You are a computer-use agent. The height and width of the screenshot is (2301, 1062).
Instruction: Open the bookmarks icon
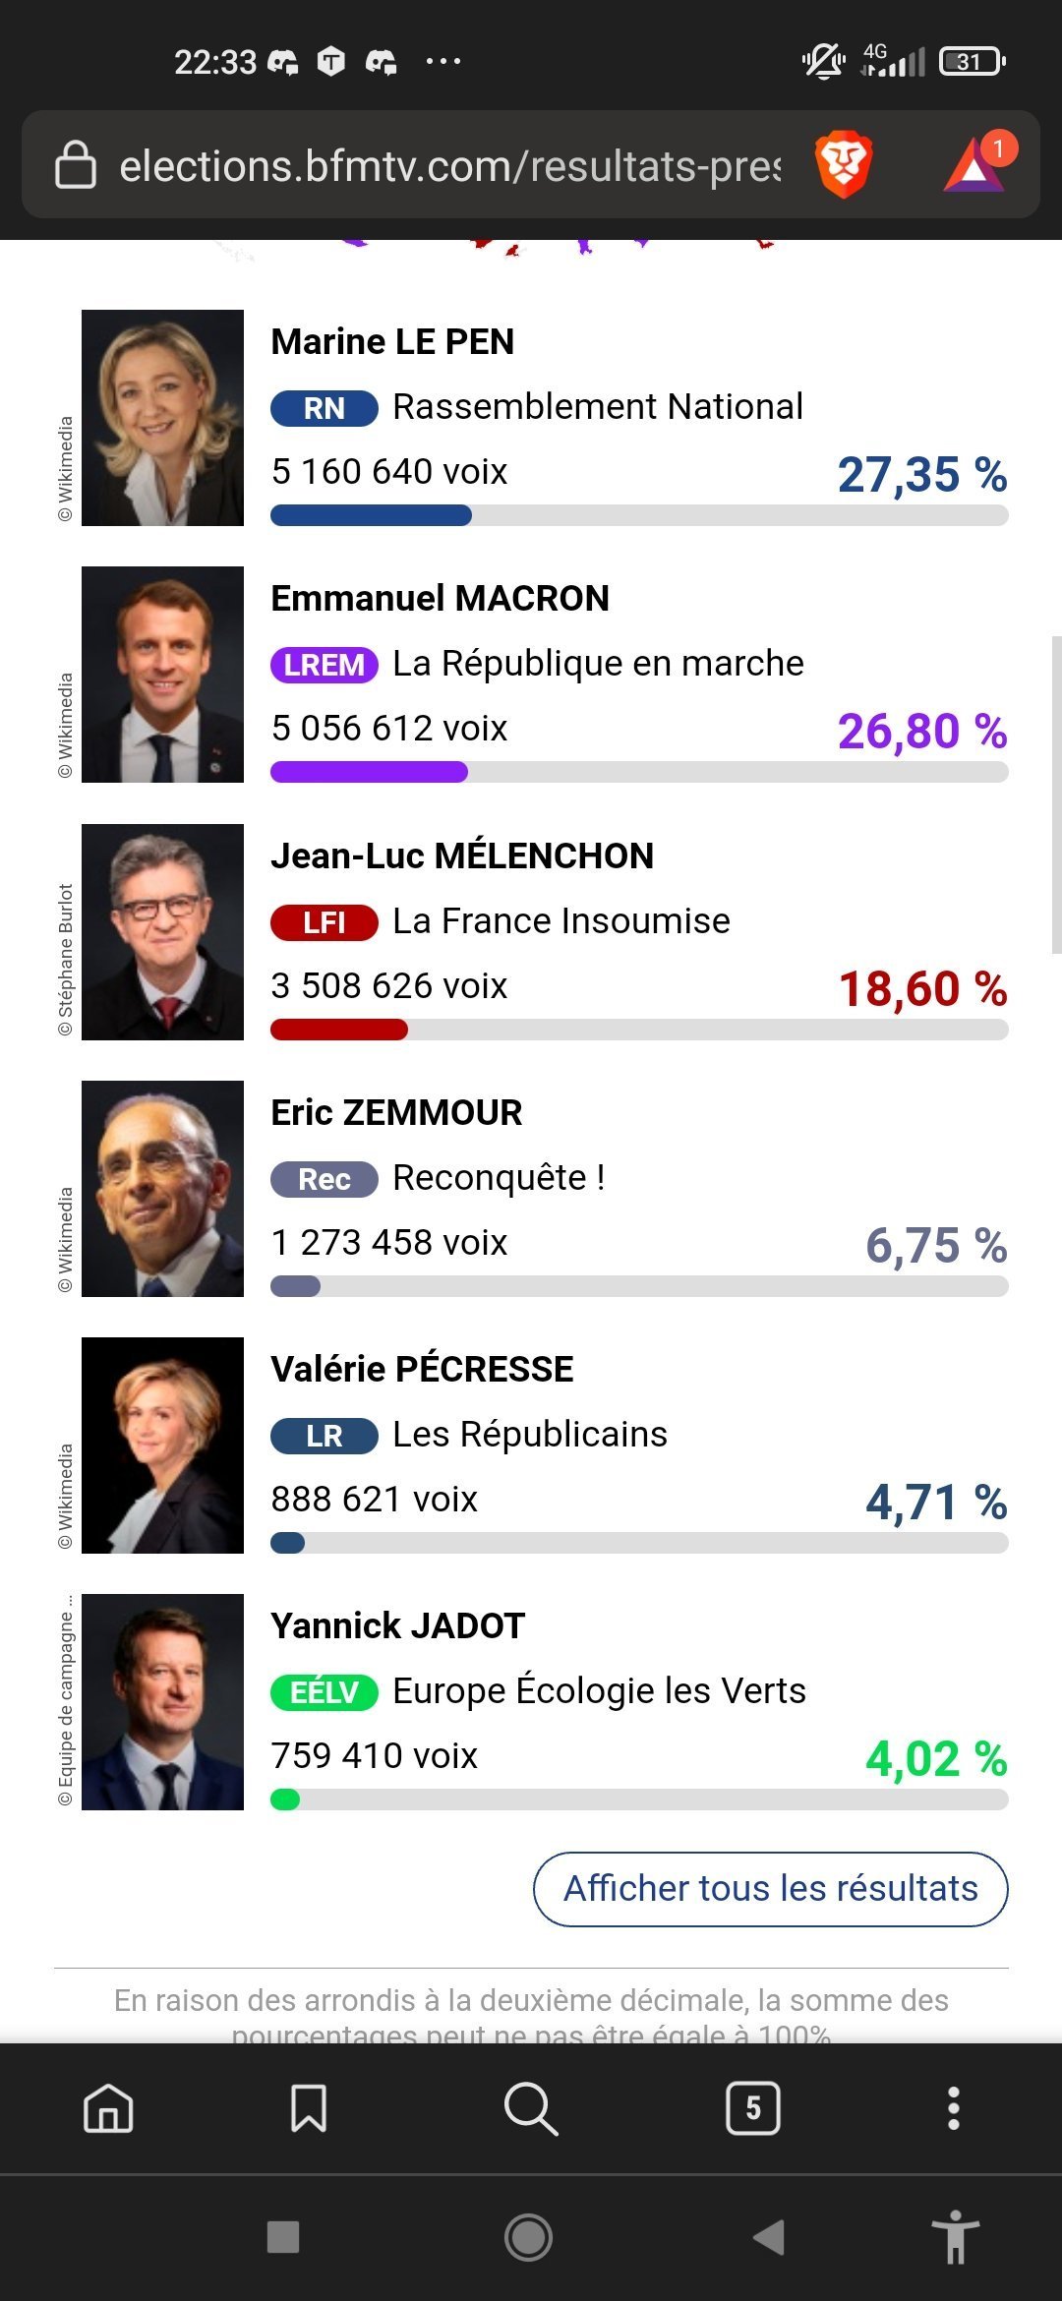coord(309,2108)
